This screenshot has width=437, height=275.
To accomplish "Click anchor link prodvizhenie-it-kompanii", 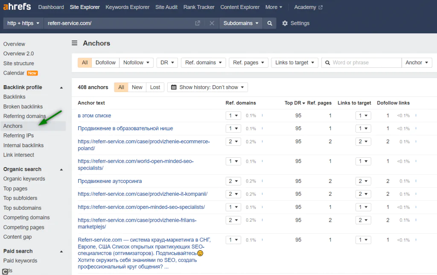I will tap(143, 194).
